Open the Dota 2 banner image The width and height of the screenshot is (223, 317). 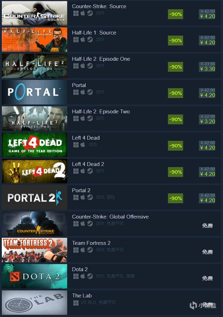34,276
